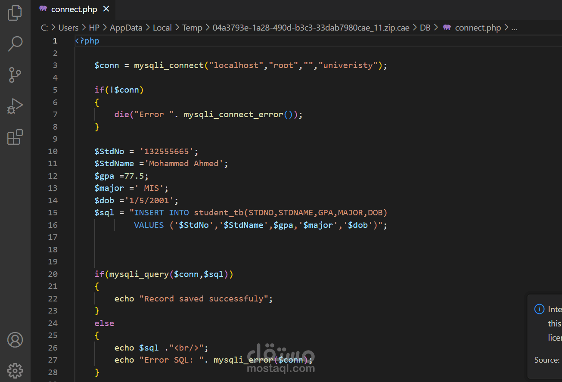Click the '1/5/2001' date string
Screen dimensions: 562x382
click(x=149, y=200)
